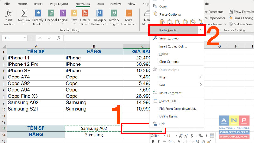Open the File tab
This screenshot has width=254, height=143.
7,4
